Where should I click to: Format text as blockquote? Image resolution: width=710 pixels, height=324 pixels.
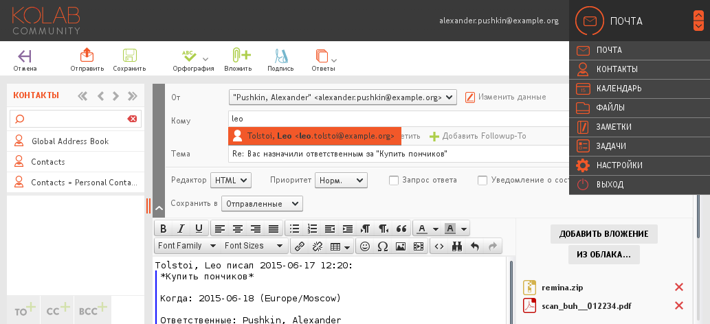pos(401,229)
